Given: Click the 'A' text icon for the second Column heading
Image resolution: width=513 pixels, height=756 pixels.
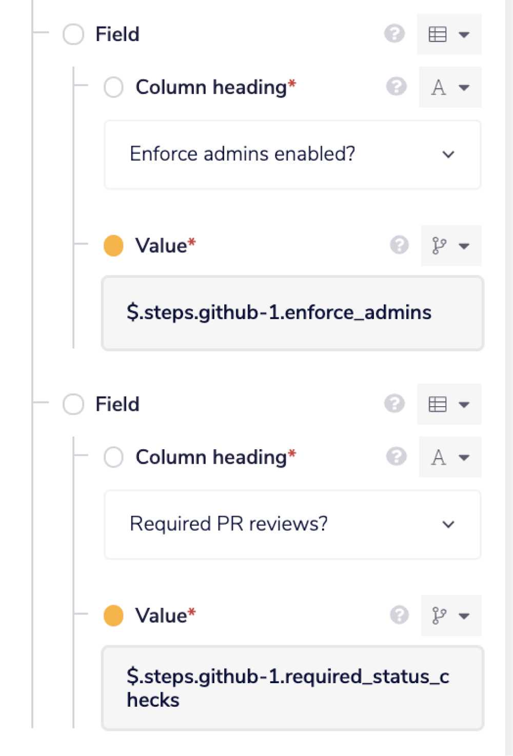Looking at the screenshot, I should pyautogui.click(x=439, y=457).
